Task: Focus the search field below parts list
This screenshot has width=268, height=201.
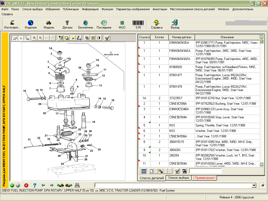Action: click(205, 171)
